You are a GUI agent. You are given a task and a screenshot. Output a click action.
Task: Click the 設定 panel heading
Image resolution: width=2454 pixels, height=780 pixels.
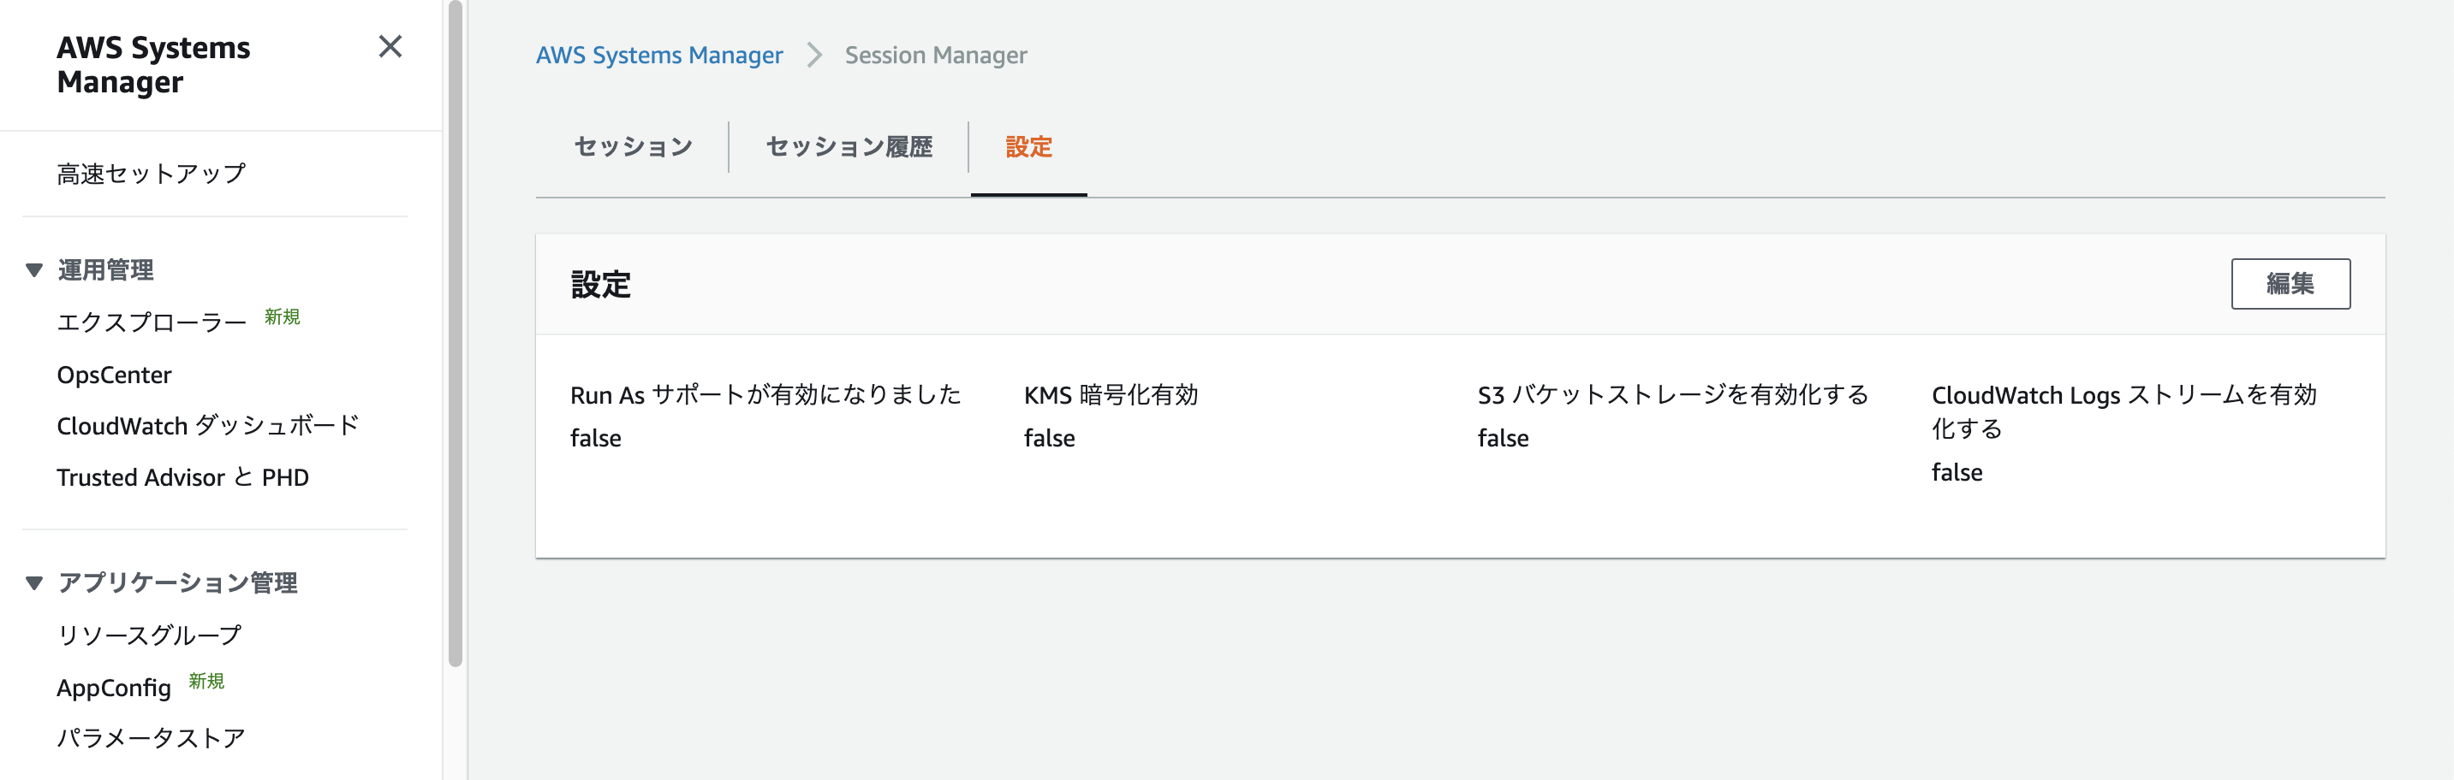pos(600,285)
